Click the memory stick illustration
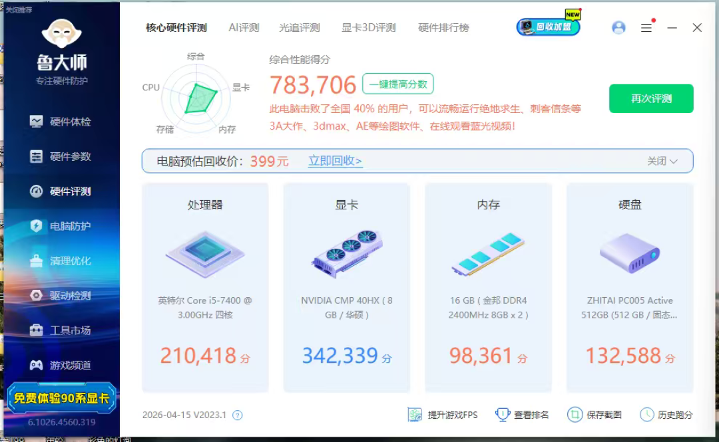 pyautogui.click(x=488, y=254)
